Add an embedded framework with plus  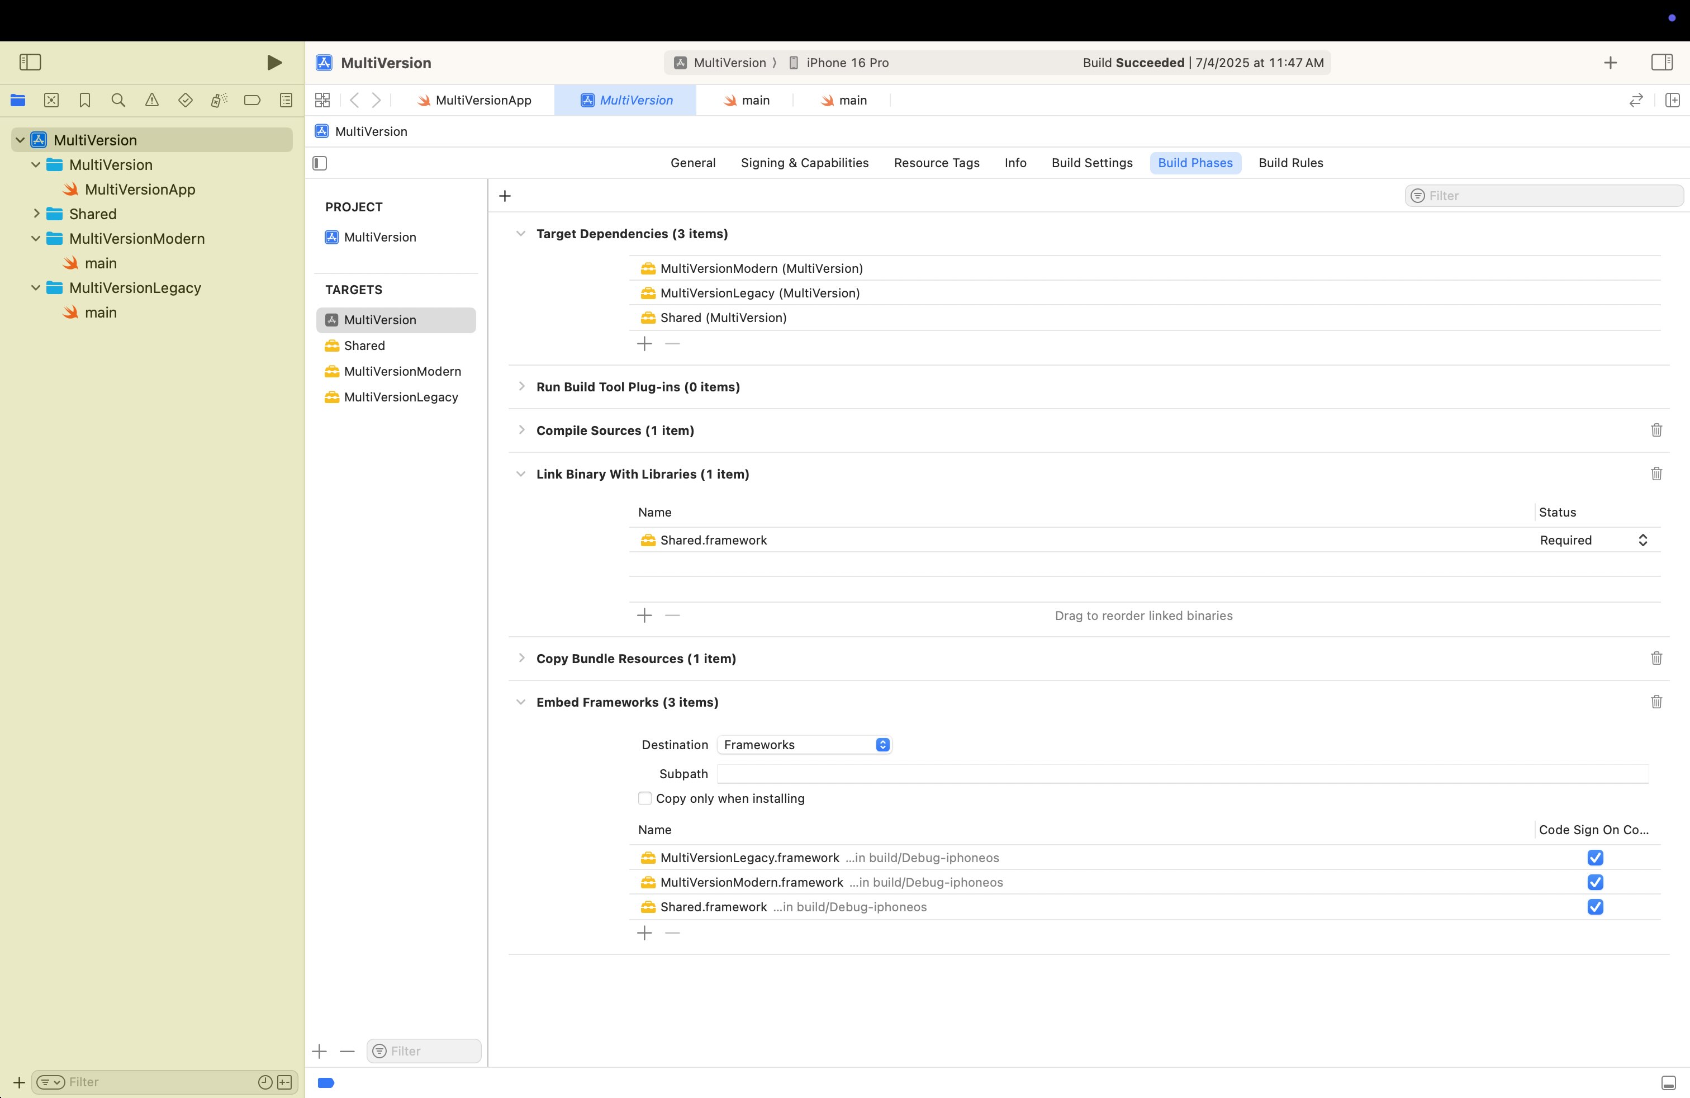[x=644, y=933]
